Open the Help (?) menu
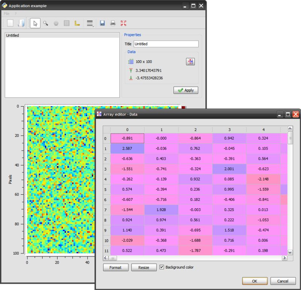The height and width of the screenshot is (290, 301). pos(15,14)
